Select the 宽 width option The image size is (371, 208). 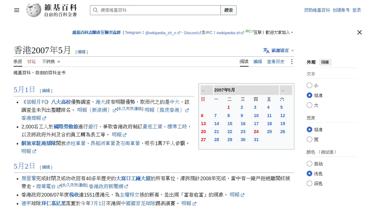coord(309,139)
